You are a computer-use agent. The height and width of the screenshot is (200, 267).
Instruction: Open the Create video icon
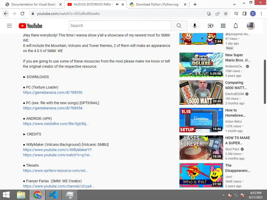click(x=211, y=26)
